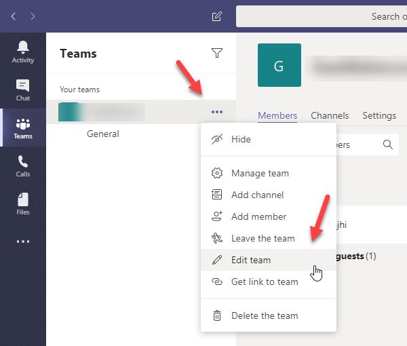Start a new chat with compose icon
Viewport: 407px width, 346px height.
point(217,16)
